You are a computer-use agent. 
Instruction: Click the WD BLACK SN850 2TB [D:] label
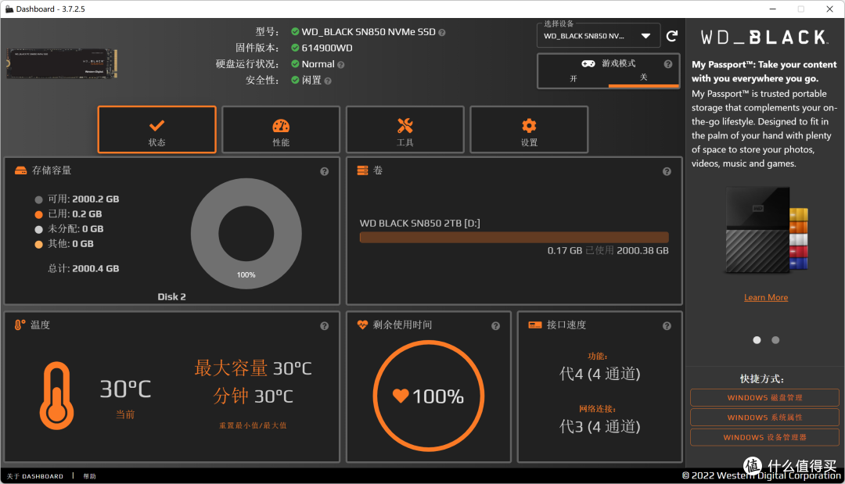click(x=420, y=223)
